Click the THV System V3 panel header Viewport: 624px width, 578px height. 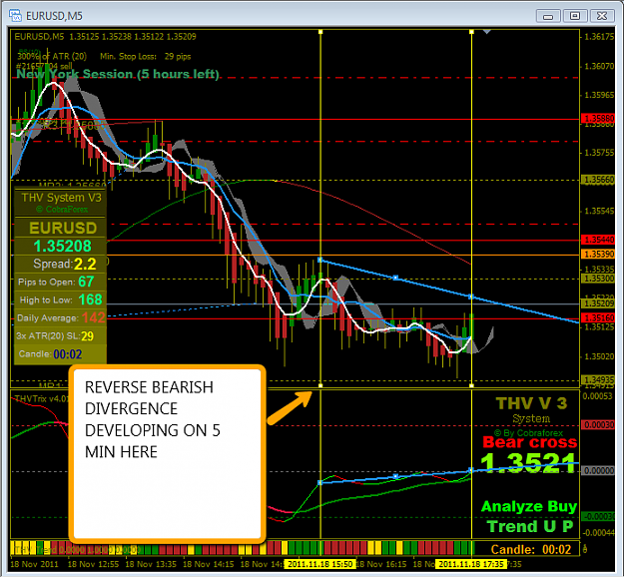pos(61,198)
